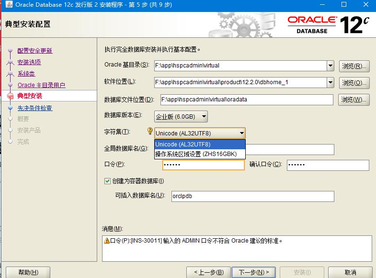Select 操作系统区域设置 (ZHS16GBK) option

pos(200,154)
